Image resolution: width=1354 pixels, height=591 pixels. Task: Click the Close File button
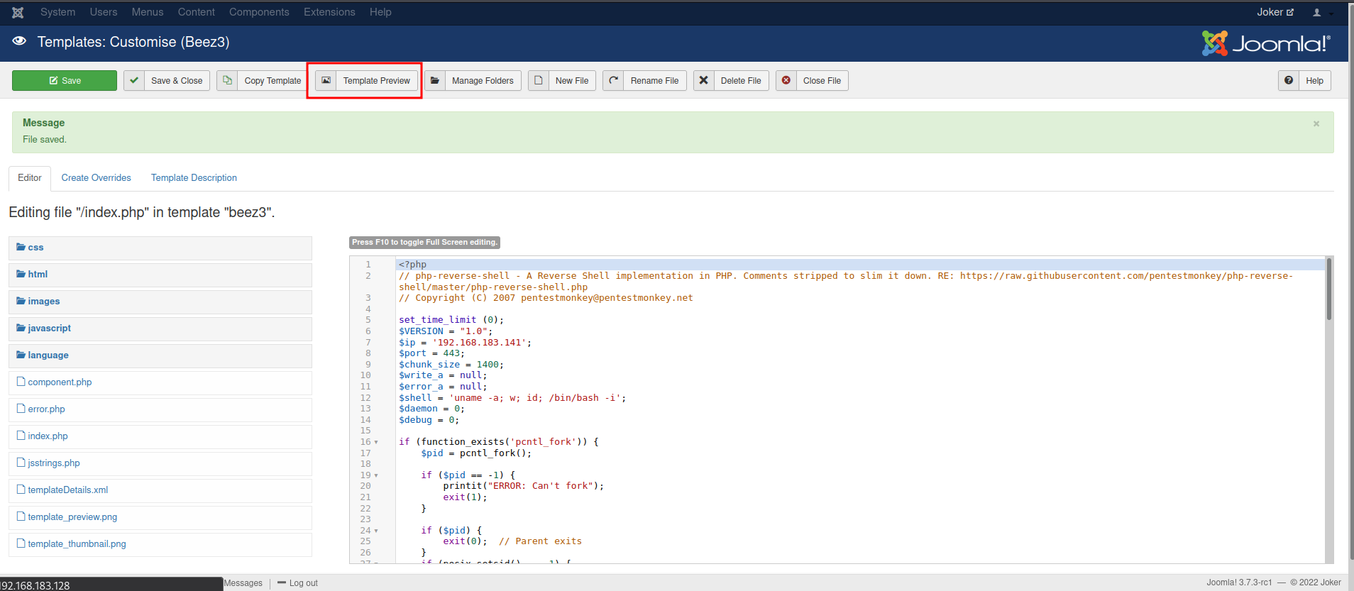(812, 80)
